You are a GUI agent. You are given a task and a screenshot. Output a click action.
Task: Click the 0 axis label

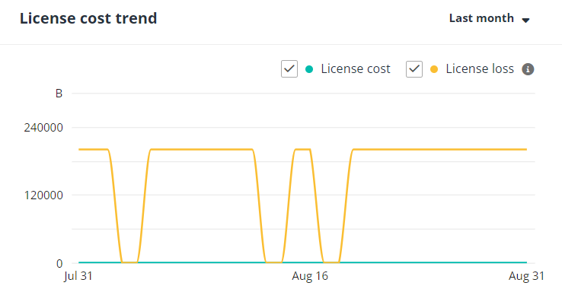pos(59,264)
